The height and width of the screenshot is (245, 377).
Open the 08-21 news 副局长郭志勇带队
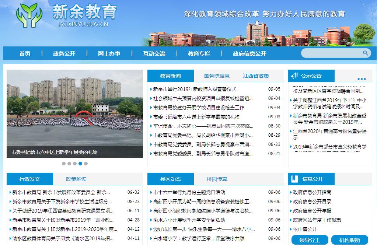pyautogui.click(x=203, y=153)
